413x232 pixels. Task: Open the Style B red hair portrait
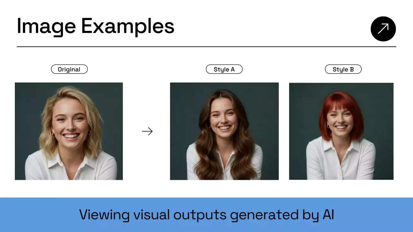click(x=341, y=131)
